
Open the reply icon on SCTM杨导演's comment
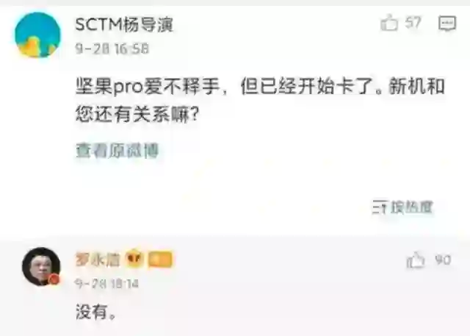coord(447,24)
